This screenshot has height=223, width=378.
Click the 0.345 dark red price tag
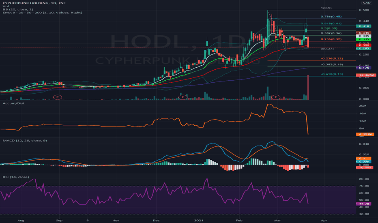pyautogui.click(x=363, y=32)
